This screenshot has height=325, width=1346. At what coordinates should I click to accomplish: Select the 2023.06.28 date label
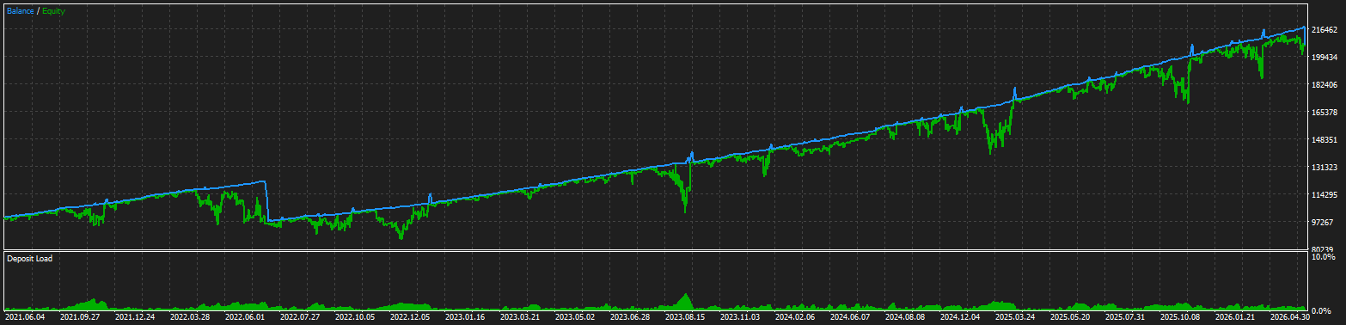[x=631, y=316]
